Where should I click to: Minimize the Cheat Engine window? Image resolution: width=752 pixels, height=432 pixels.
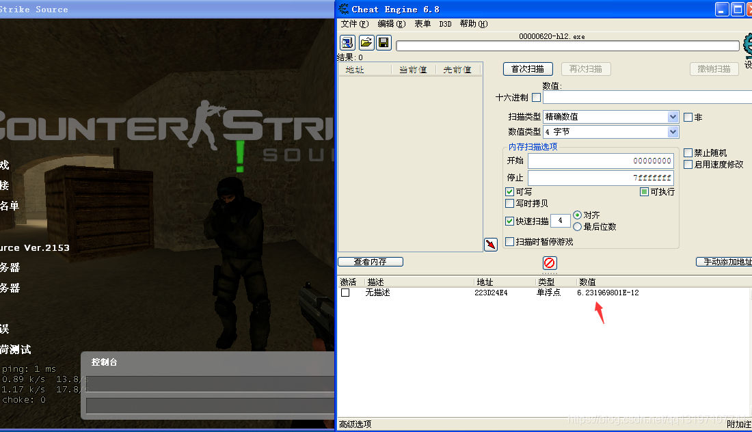pyautogui.click(x=723, y=9)
